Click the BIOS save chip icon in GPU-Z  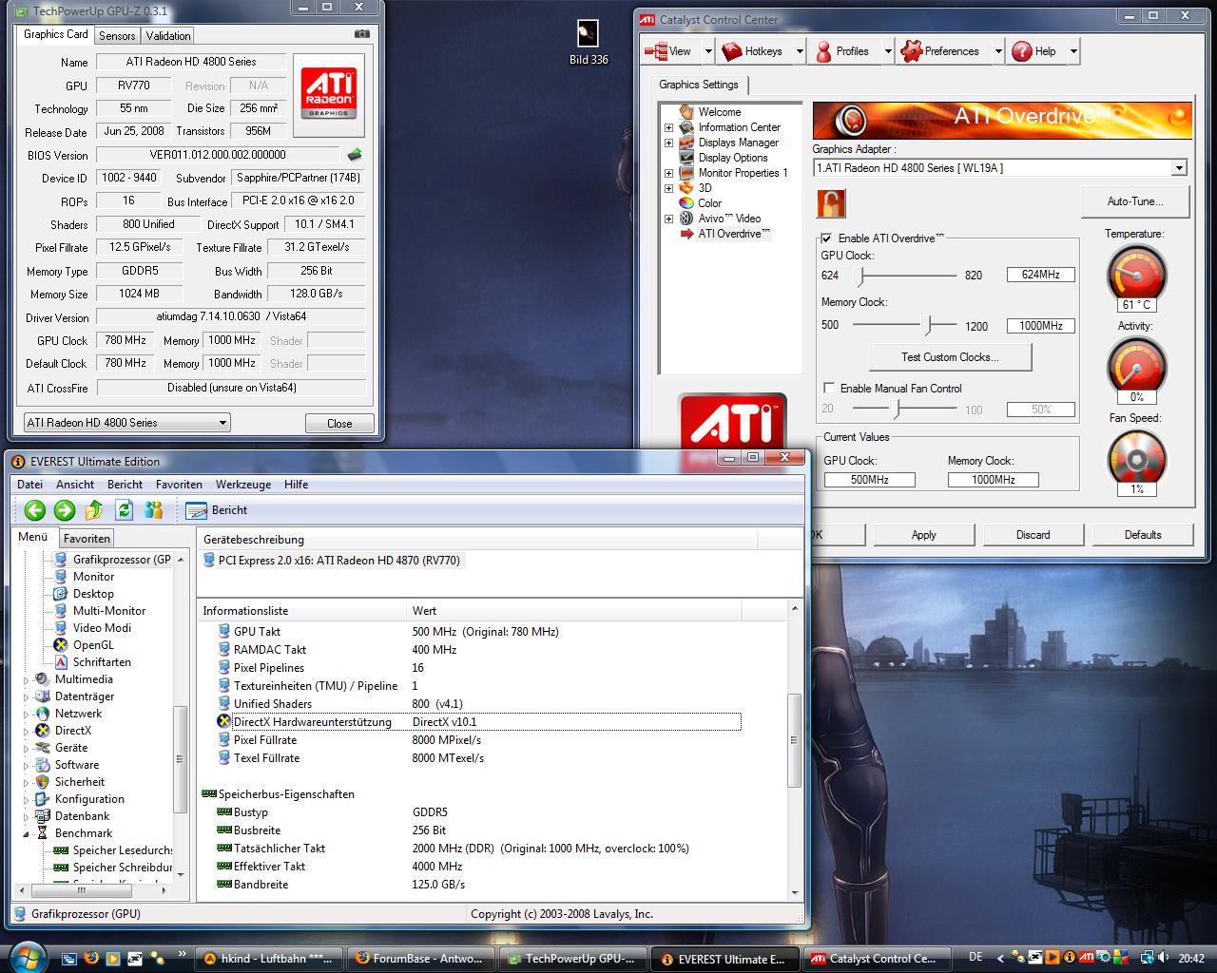pos(354,154)
